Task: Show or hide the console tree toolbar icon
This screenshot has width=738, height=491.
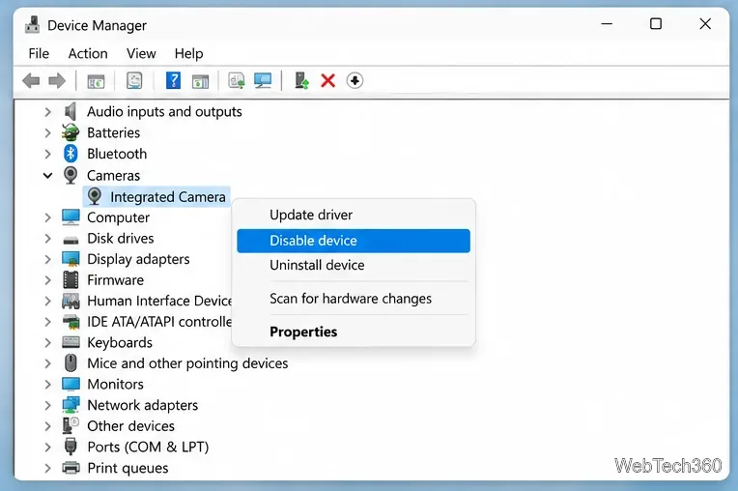Action: (96, 81)
